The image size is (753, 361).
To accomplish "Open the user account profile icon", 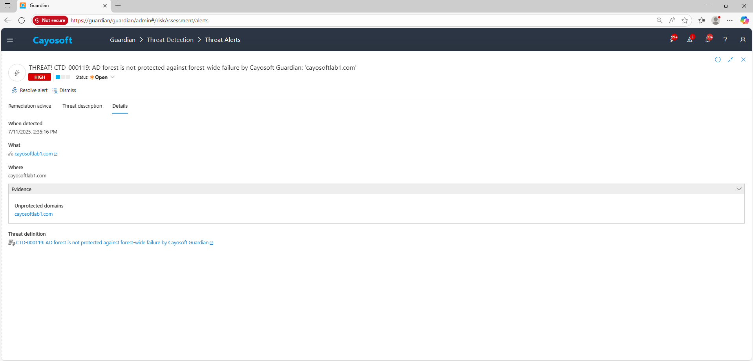I will click(x=742, y=40).
